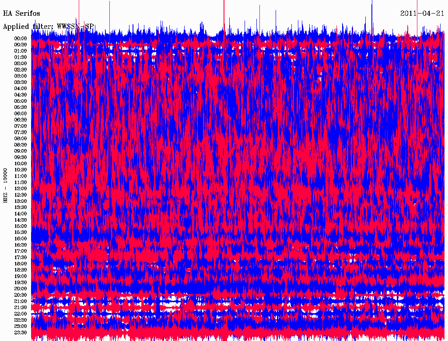This screenshot has height=341, width=448.
Task: Select the 23:00 time label
Action: point(21,327)
